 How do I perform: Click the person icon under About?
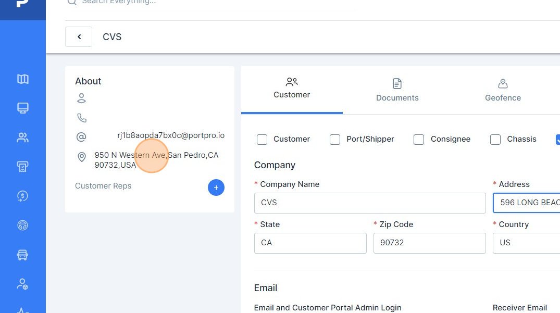point(81,98)
